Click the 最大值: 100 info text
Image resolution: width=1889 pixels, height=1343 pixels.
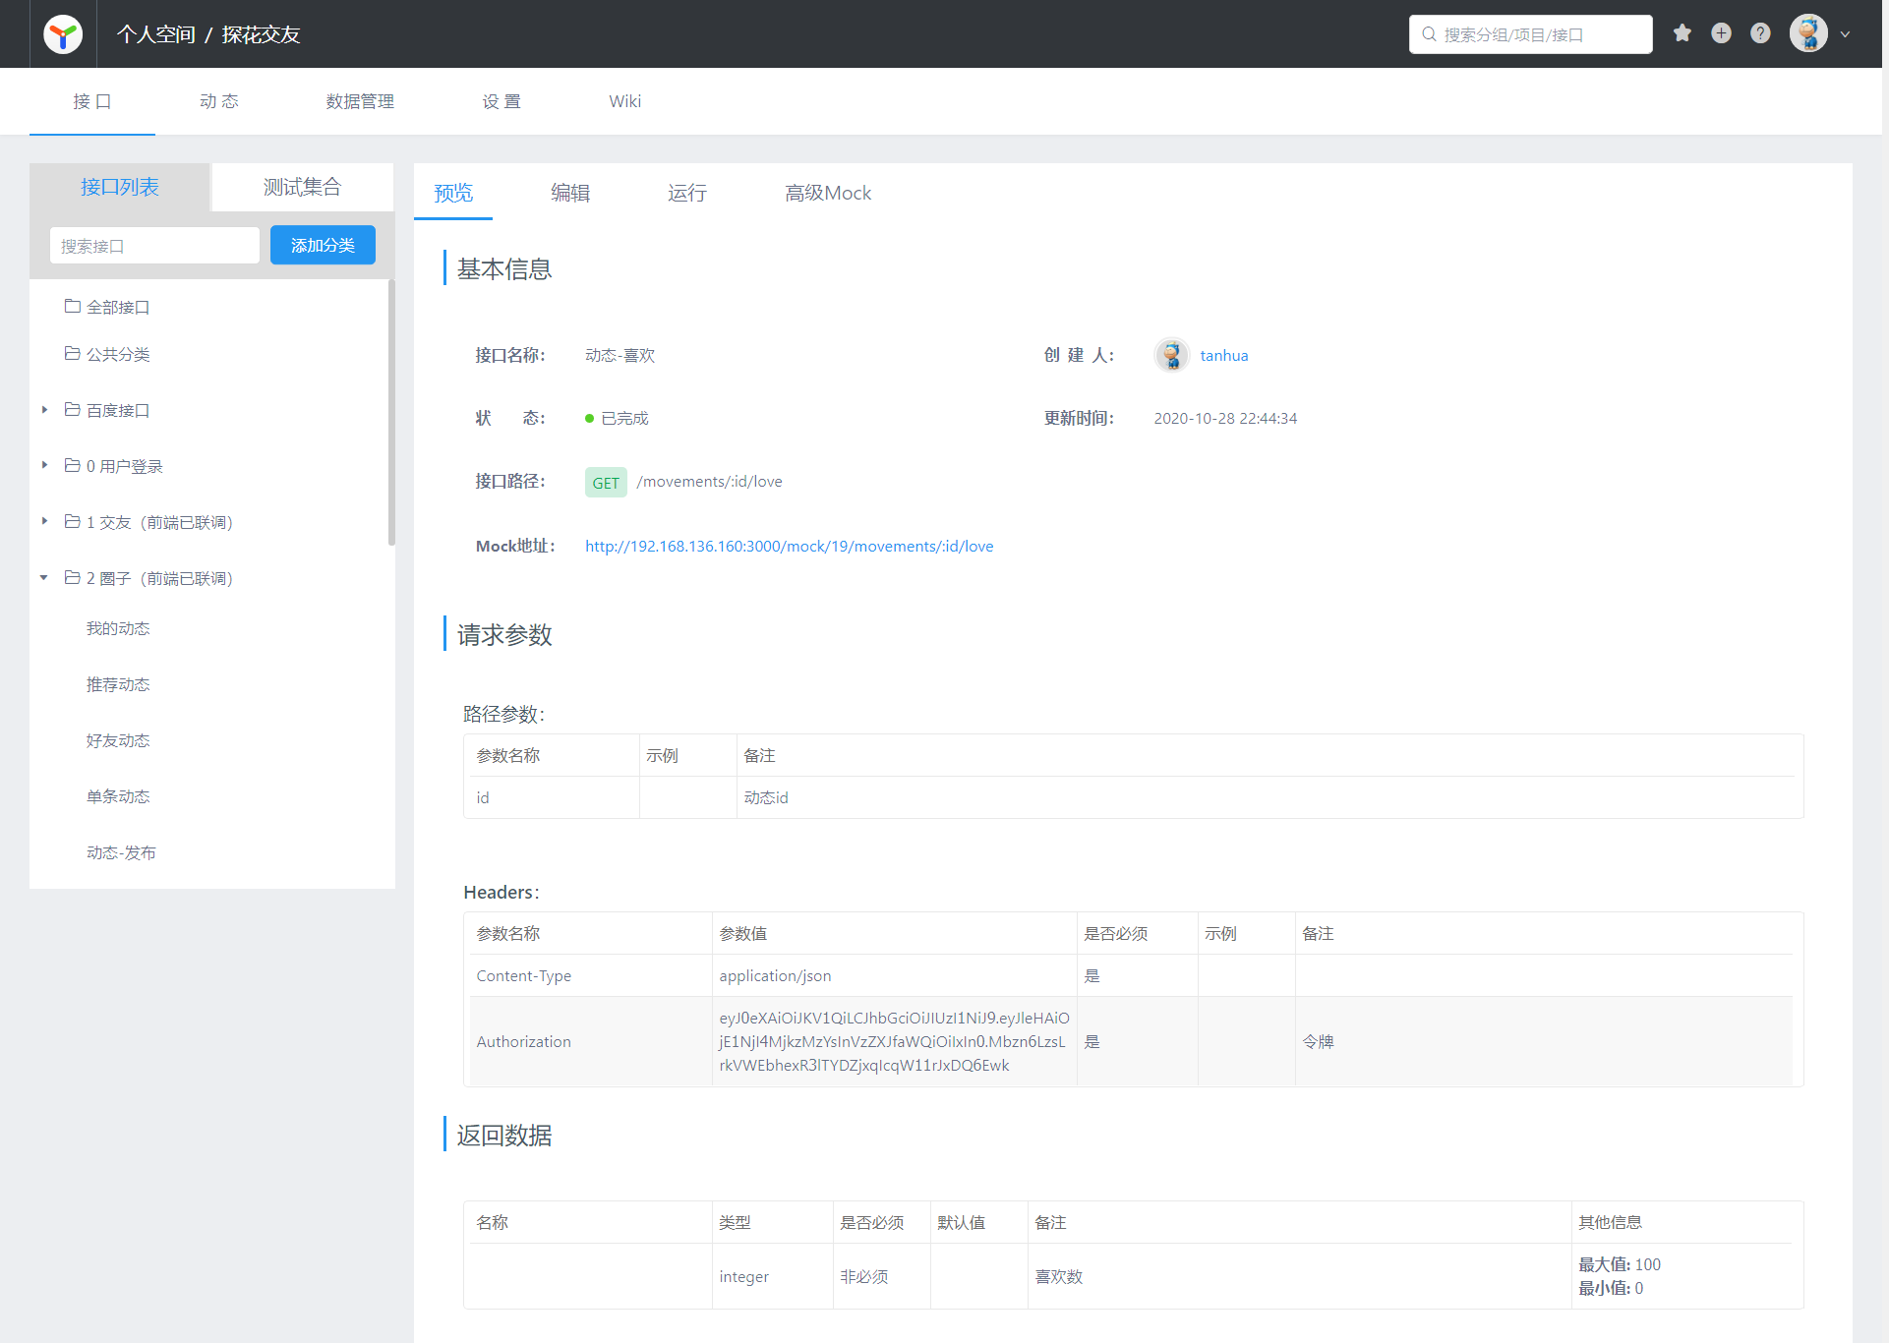[1620, 1264]
